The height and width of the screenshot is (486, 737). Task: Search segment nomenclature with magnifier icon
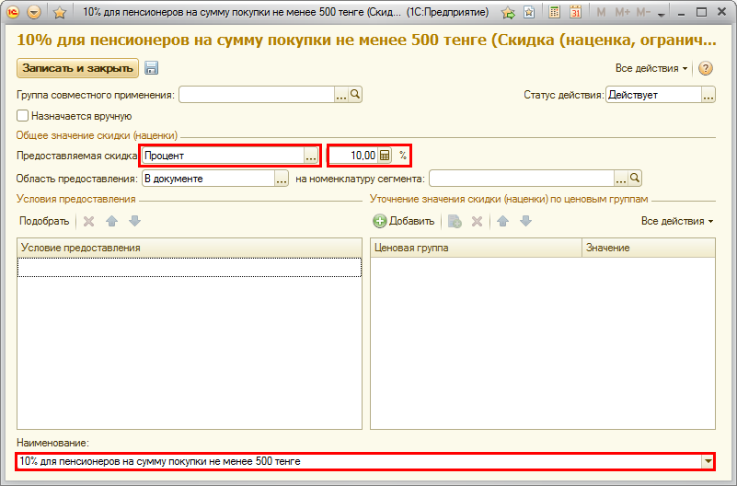[x=634, y=179]
